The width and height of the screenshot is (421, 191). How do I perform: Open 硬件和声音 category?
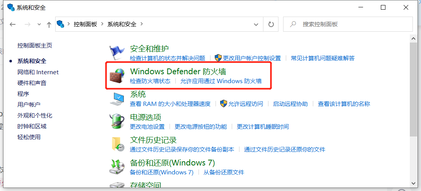[x=32, y=83]
